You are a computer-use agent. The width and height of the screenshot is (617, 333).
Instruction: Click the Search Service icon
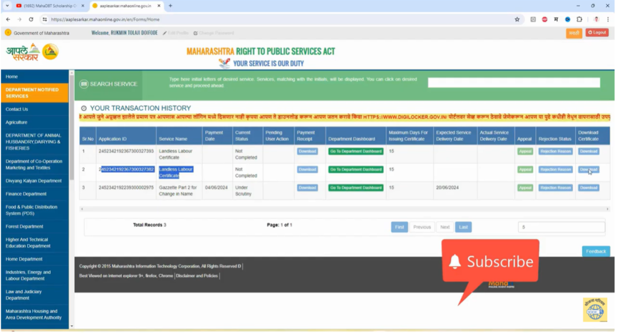(x=84, y=84)
